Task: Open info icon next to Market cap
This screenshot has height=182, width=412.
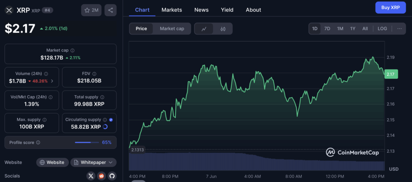Action: pos(72,50)
